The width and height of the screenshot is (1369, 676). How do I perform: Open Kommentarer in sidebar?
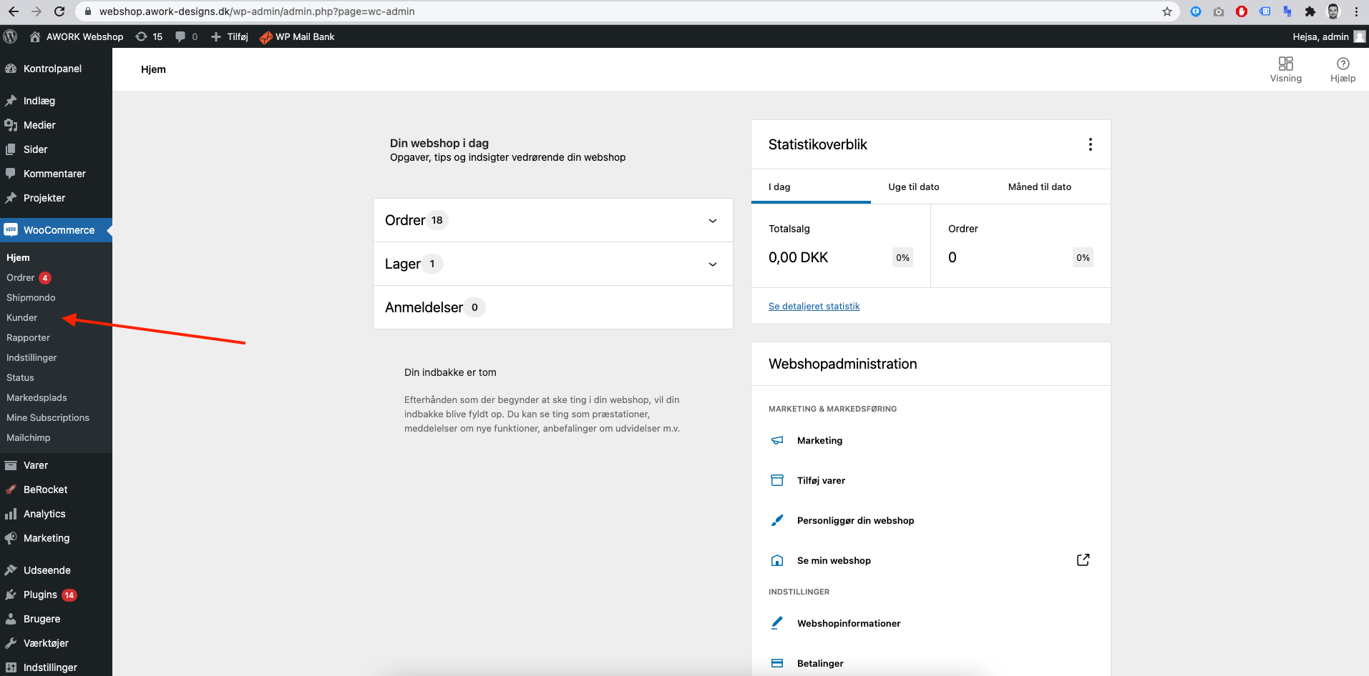point(56,174)
